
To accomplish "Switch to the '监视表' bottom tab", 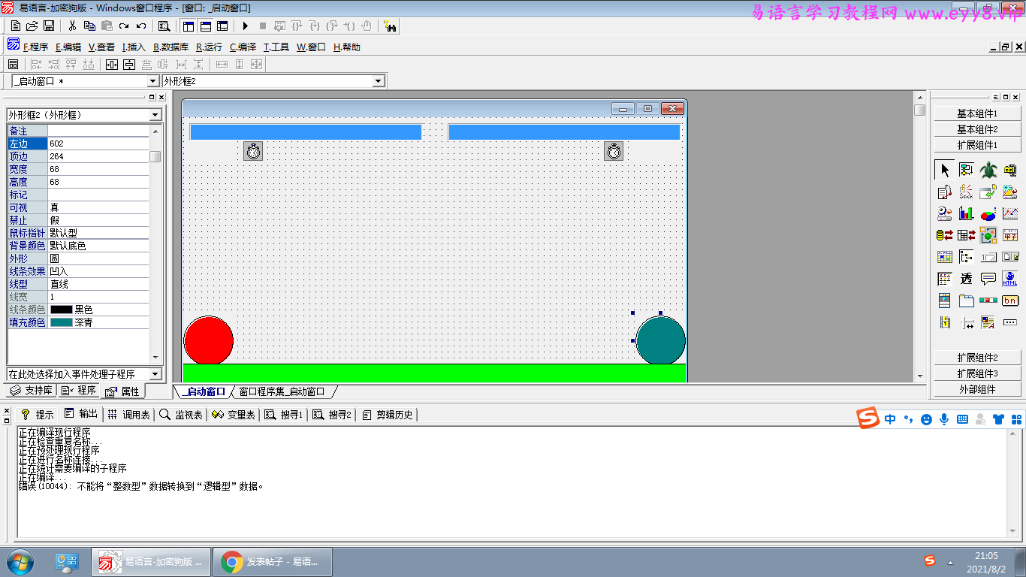I will tap(181, 415).
